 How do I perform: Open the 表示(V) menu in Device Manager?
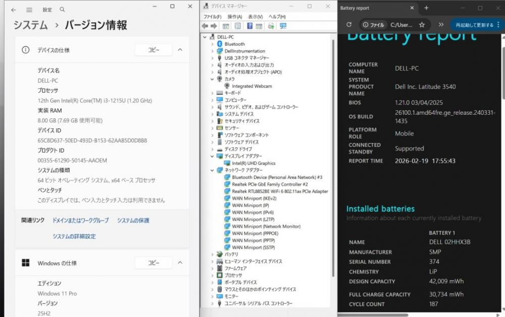coord(255,17)
